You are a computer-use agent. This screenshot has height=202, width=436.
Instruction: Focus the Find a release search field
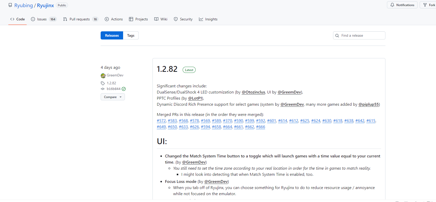coord(359,35)
